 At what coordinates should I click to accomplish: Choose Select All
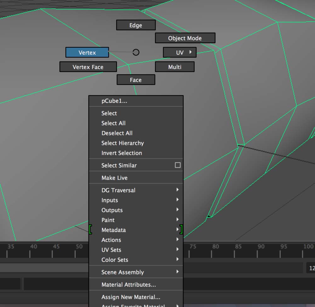[x=136, y=123]
